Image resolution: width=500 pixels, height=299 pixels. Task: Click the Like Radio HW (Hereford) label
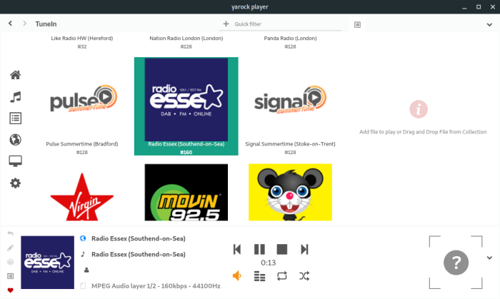click(x=82, y=39)
